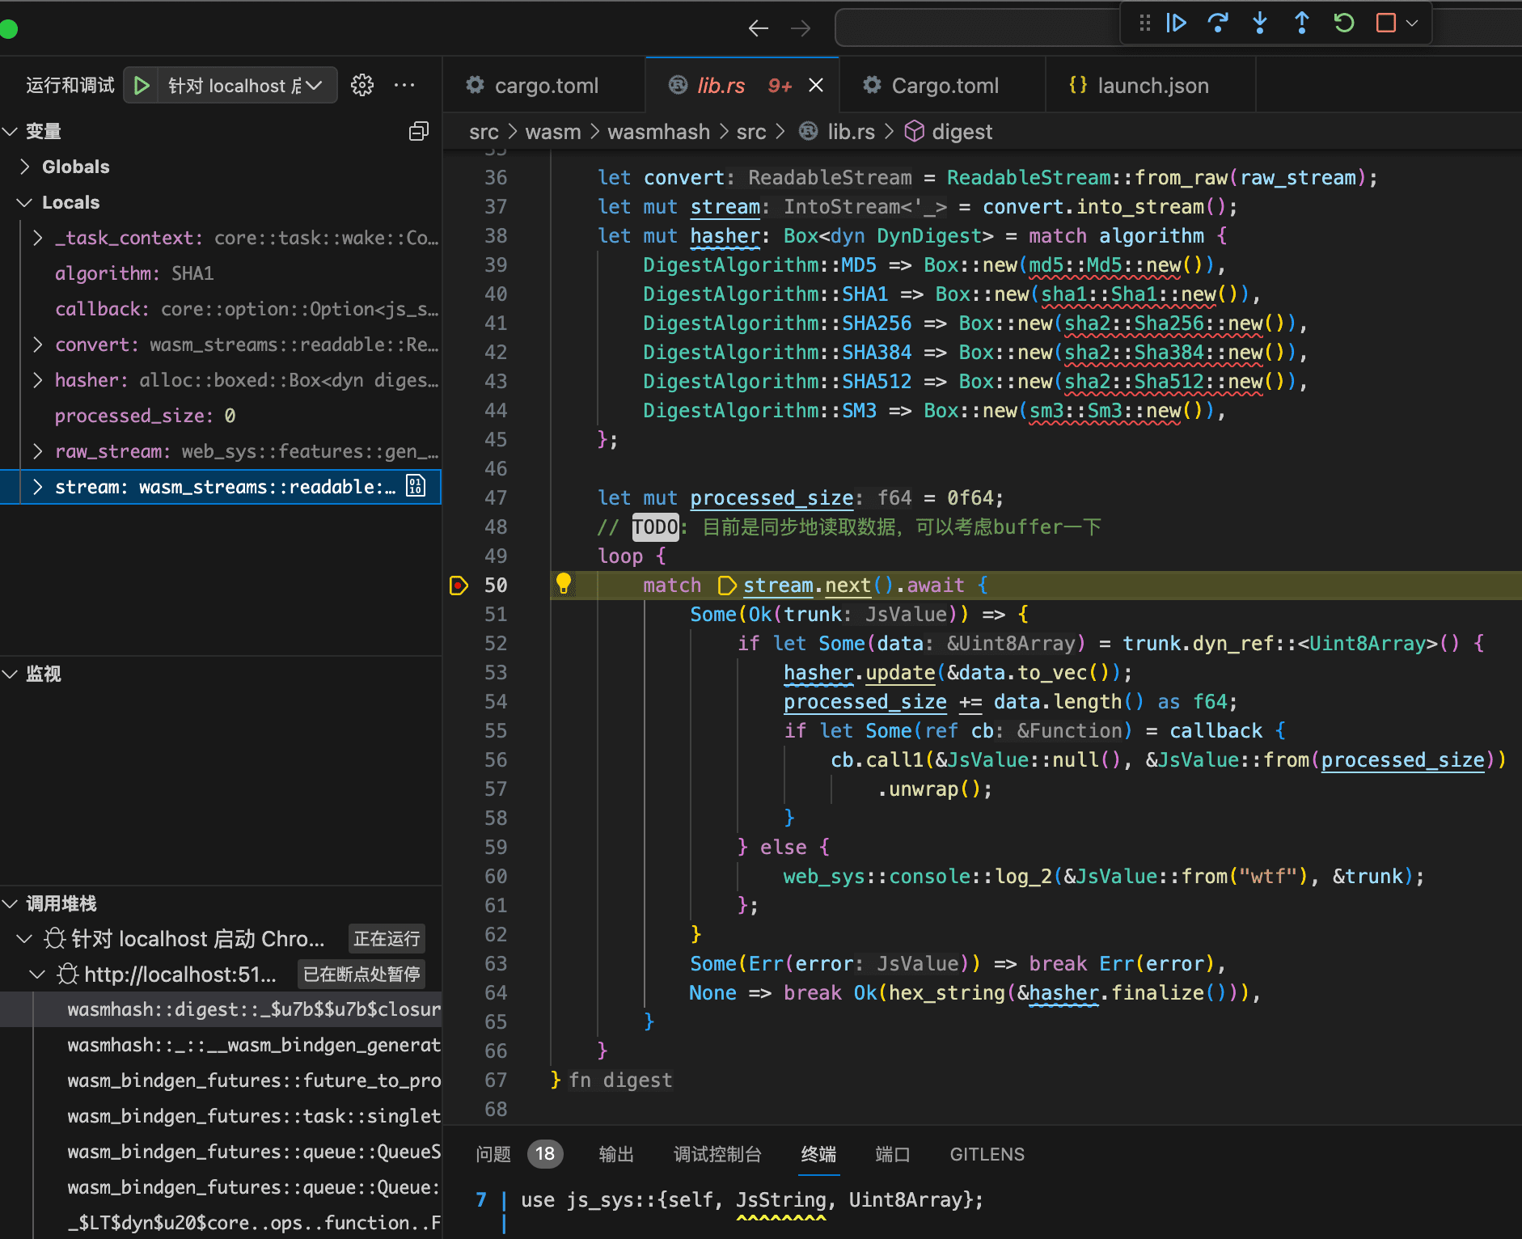Click the Continue debug button
The width and height of the screenshot is (1522, 1239).
click(x=1177, y=23)
